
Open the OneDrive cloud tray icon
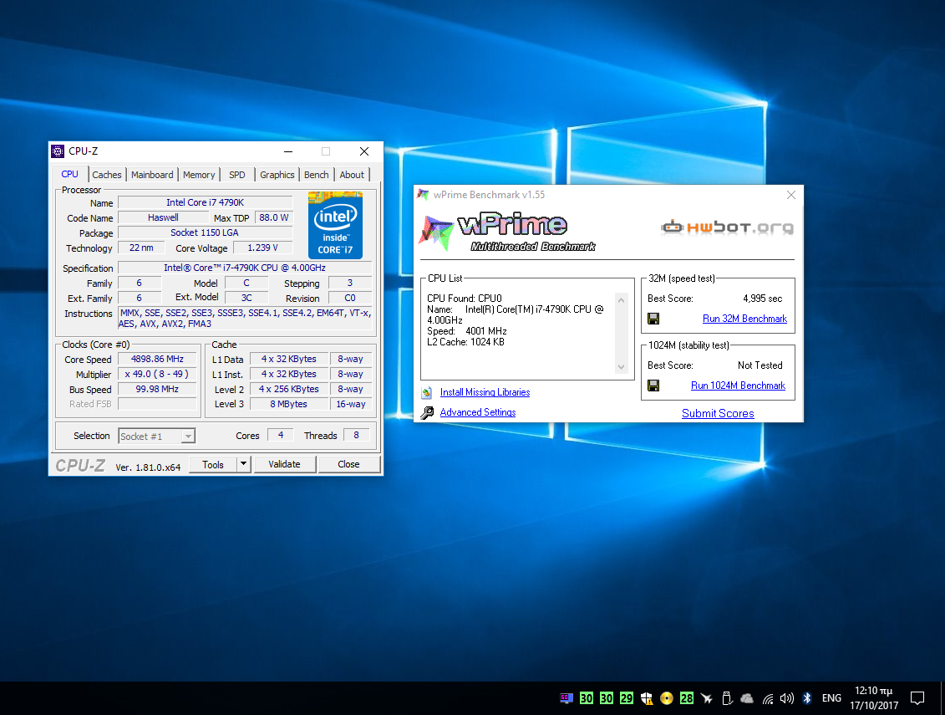[747, 698]
